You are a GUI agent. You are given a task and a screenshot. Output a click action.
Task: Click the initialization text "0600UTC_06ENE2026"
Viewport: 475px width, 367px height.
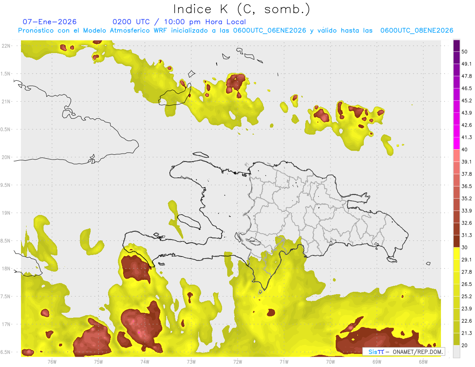pos(270,30)
